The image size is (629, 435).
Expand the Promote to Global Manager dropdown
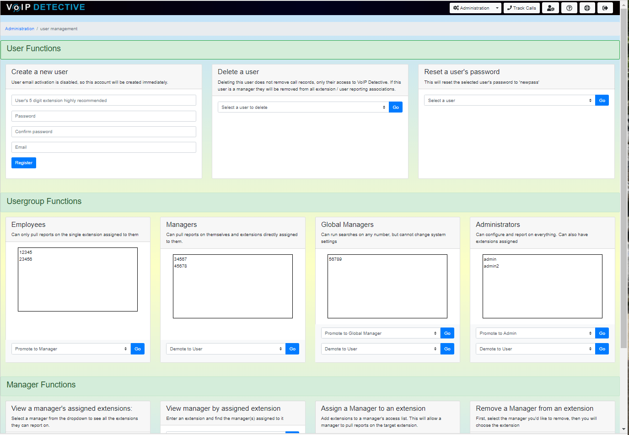380,333
